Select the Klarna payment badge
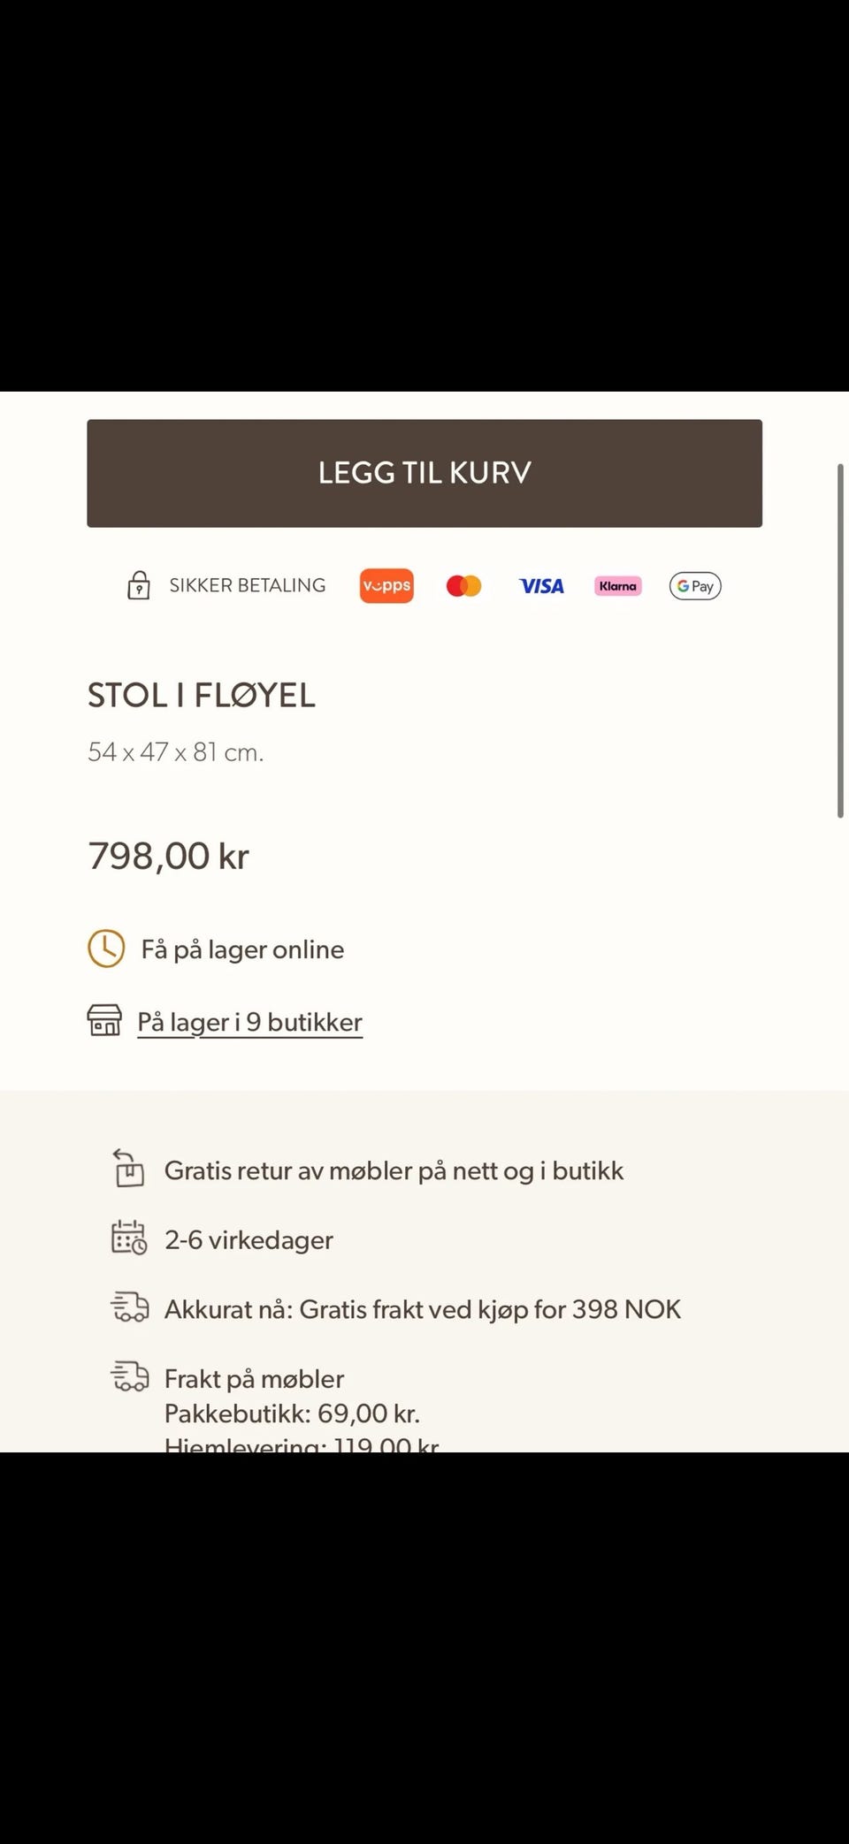 pos(617,586)
